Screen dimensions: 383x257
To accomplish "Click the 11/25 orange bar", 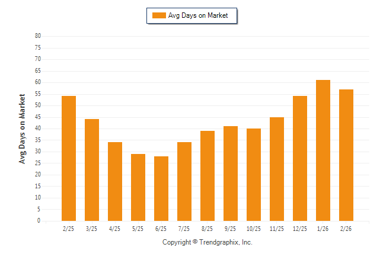I will 277,169.
